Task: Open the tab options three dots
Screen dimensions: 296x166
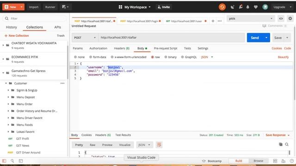Action: point(220,21)
